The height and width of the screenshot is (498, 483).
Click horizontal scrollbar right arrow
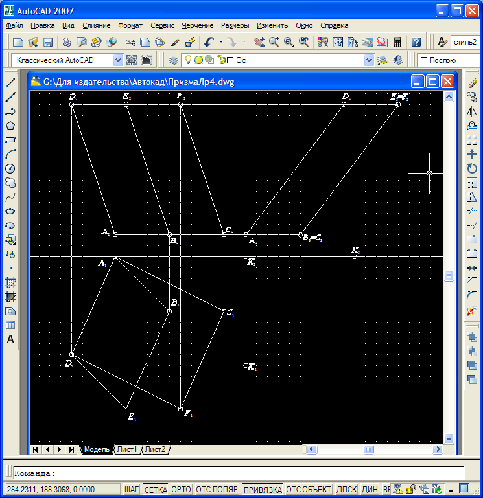coord(438,449)
